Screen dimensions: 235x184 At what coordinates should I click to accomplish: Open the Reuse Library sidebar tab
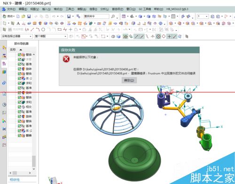[4, 72]
